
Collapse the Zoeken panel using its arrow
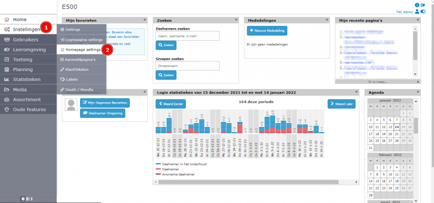pos(237,20)
